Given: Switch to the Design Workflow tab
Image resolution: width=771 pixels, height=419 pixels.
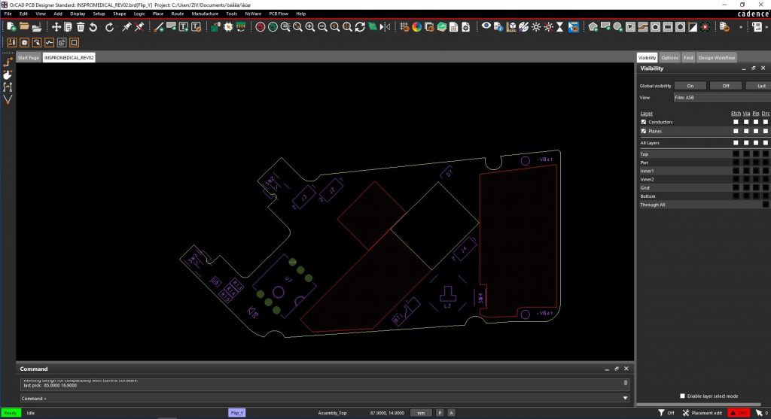Looking at the screenshot, I should 716,58.
